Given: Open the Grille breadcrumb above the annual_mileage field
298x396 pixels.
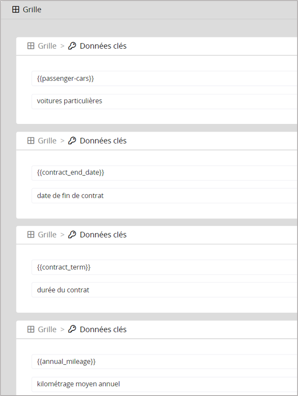Looking at the screenshot, I should [x=47, y=329].
